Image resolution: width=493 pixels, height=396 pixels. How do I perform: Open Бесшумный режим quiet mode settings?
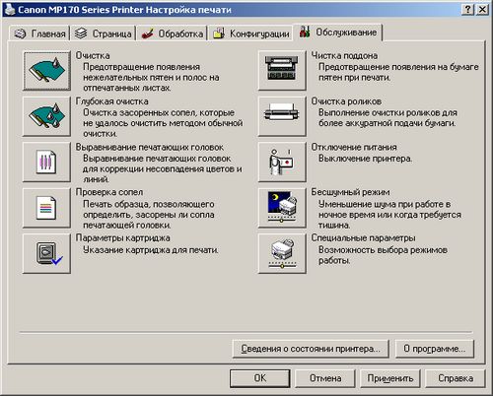coord(282,208)
